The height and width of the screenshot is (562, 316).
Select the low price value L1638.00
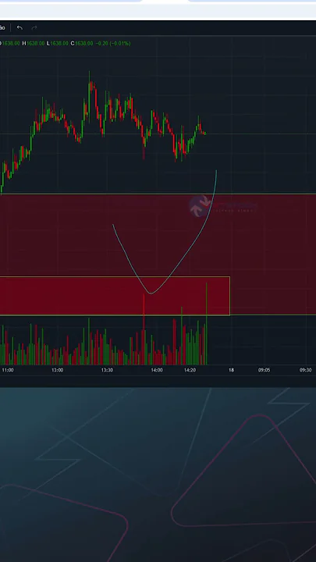click(x=57, y=44)
